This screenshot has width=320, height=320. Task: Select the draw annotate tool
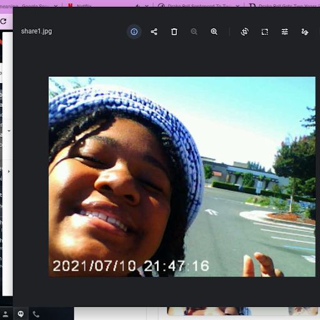coord(304,32)
